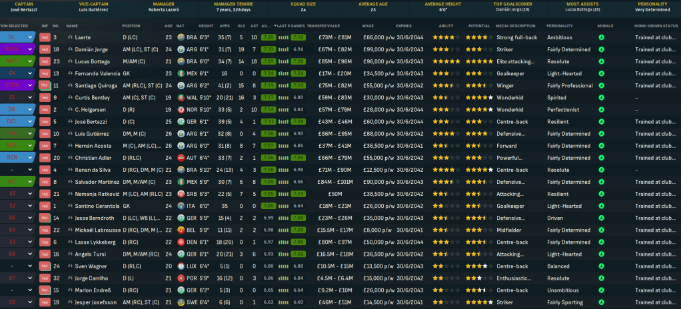
Task: Click the Hol status icon for Laerte
Action: (x=45, y=38)
